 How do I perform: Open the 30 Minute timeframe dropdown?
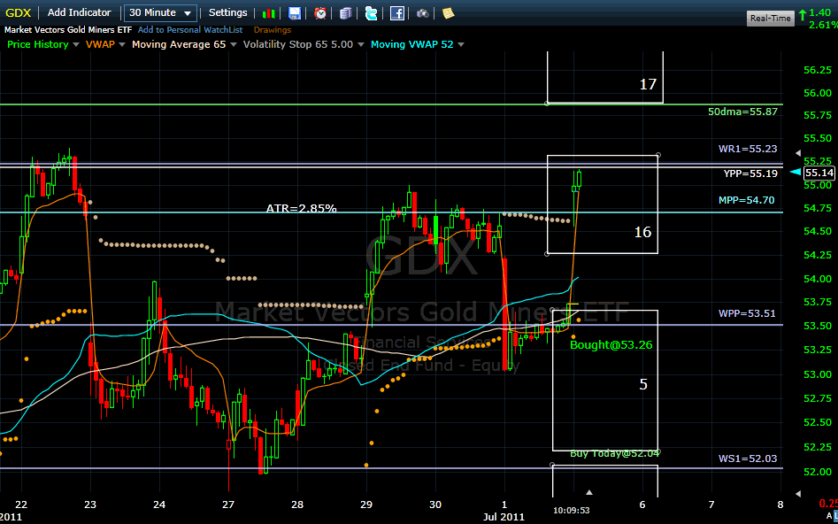[160, 12]
